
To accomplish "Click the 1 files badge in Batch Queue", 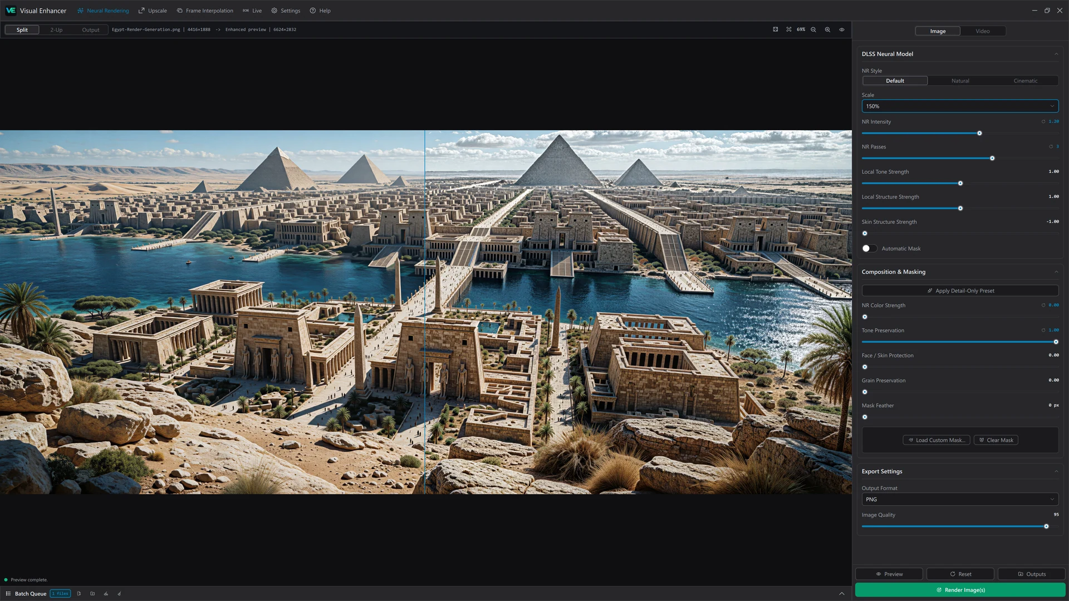I will [x=60, y=594].
